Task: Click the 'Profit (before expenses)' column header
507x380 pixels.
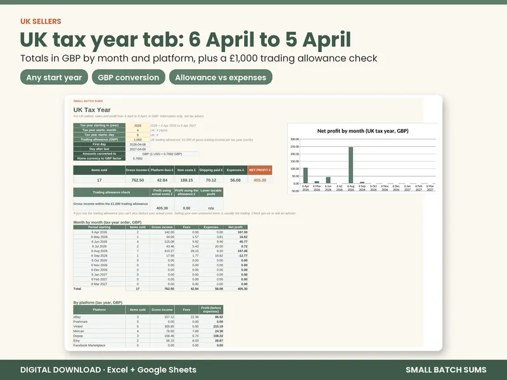Action: [x=211, y=310]
